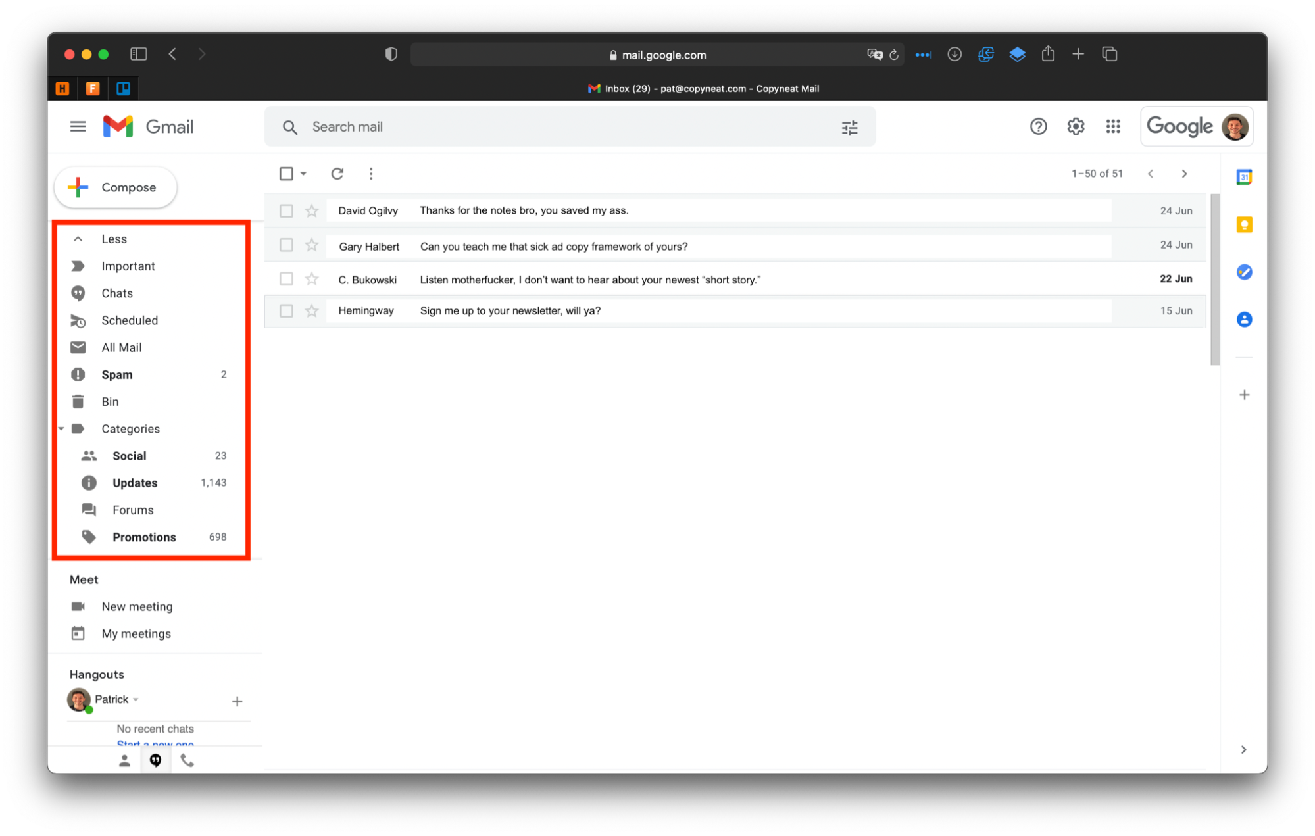Click the Compose button
This screenshot has height=836, width=1315.
[x=116, y=187]
